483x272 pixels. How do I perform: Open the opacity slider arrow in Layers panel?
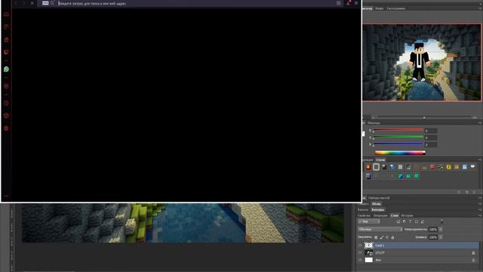tap(441, 230)
